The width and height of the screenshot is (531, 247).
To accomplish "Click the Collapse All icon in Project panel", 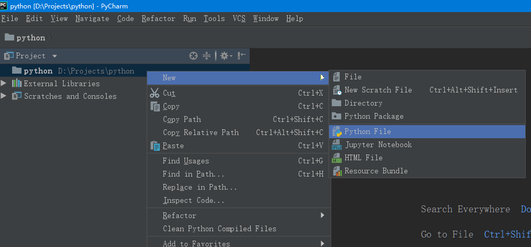I will pos(207,56).
